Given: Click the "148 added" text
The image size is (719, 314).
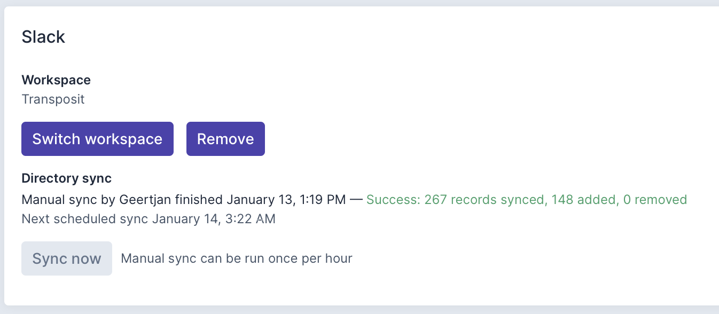Looking at the screenshot, I should (x=582, y=200).
